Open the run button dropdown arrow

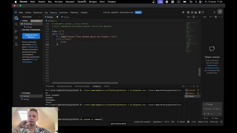(x=191, y=17)
